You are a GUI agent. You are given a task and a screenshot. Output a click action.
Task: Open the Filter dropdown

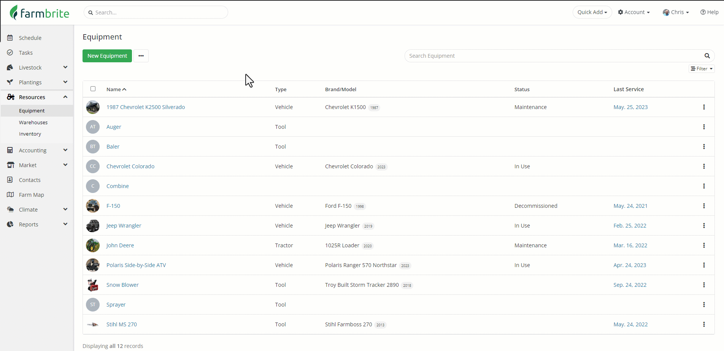click(x=702, y=69)
